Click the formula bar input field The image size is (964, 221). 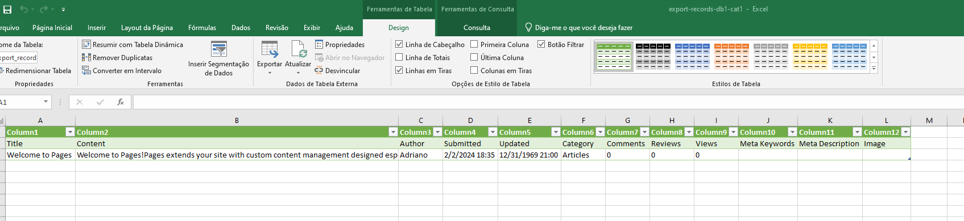[x=547, y=102]
